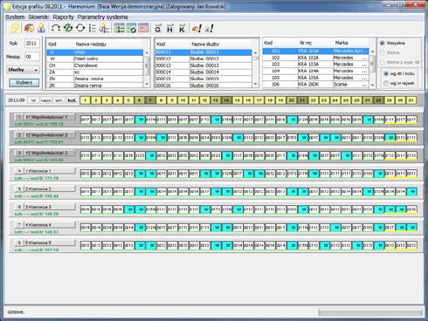428x321 pixels.
Task: Click down arrow of the Nazwa rodzaju list
Action: pyautogui.click(x=147, y=84)
